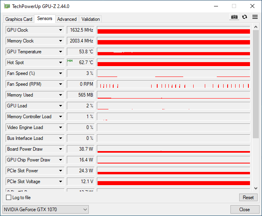Switch to the Graphics Card tab
The image size is (262, 216).
[19, 19]
